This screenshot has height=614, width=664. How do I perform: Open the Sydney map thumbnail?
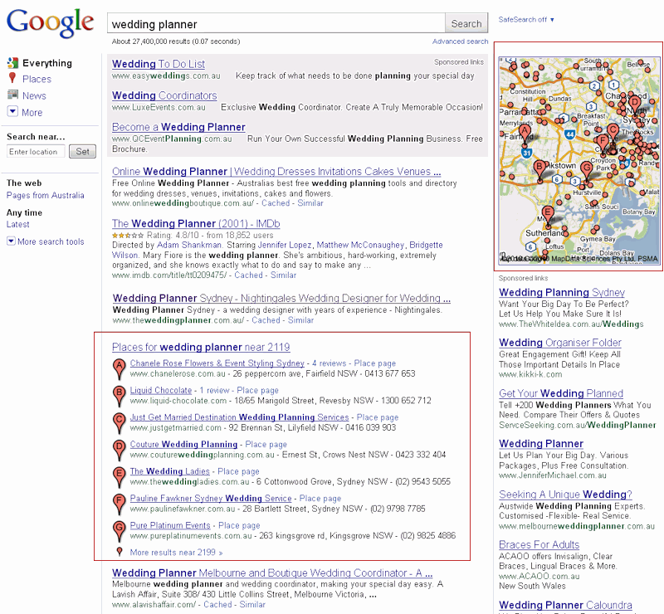point(579,160)
